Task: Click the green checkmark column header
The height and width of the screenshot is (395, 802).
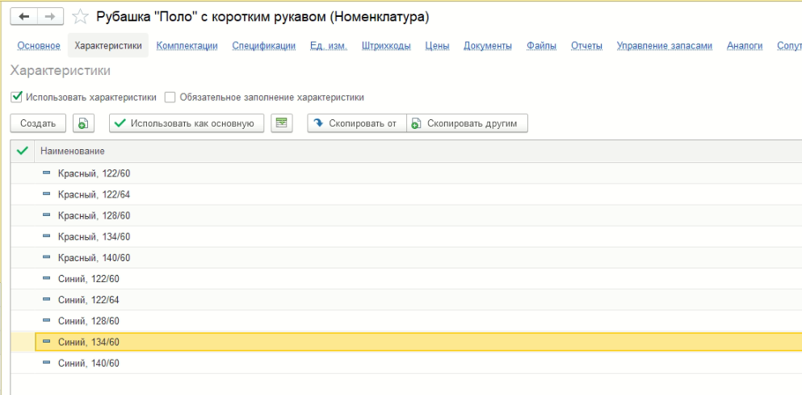Action: point(23,151)
